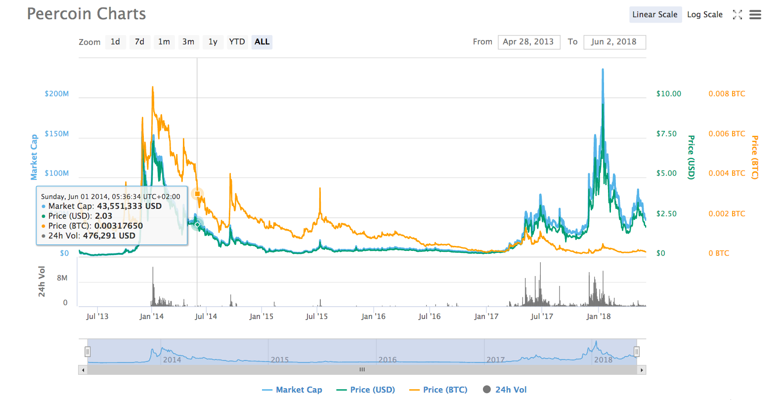The image size is (781, 400).
Task: Click the Price (BTC) axis title
Action: click(x=755, y=157)
